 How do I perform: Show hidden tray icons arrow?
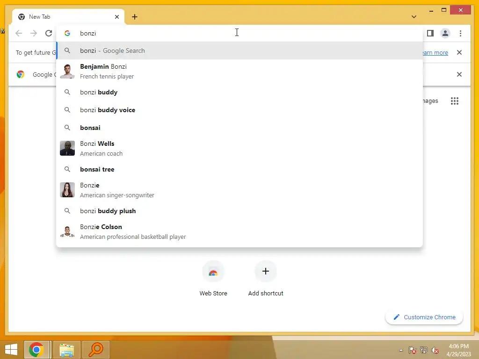[401, 350]
